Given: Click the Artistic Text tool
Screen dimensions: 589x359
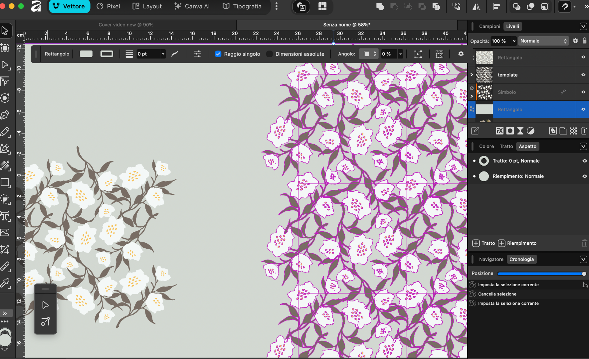Looking at the screenshot, I should pyautogui.click(x=5, y=216).
